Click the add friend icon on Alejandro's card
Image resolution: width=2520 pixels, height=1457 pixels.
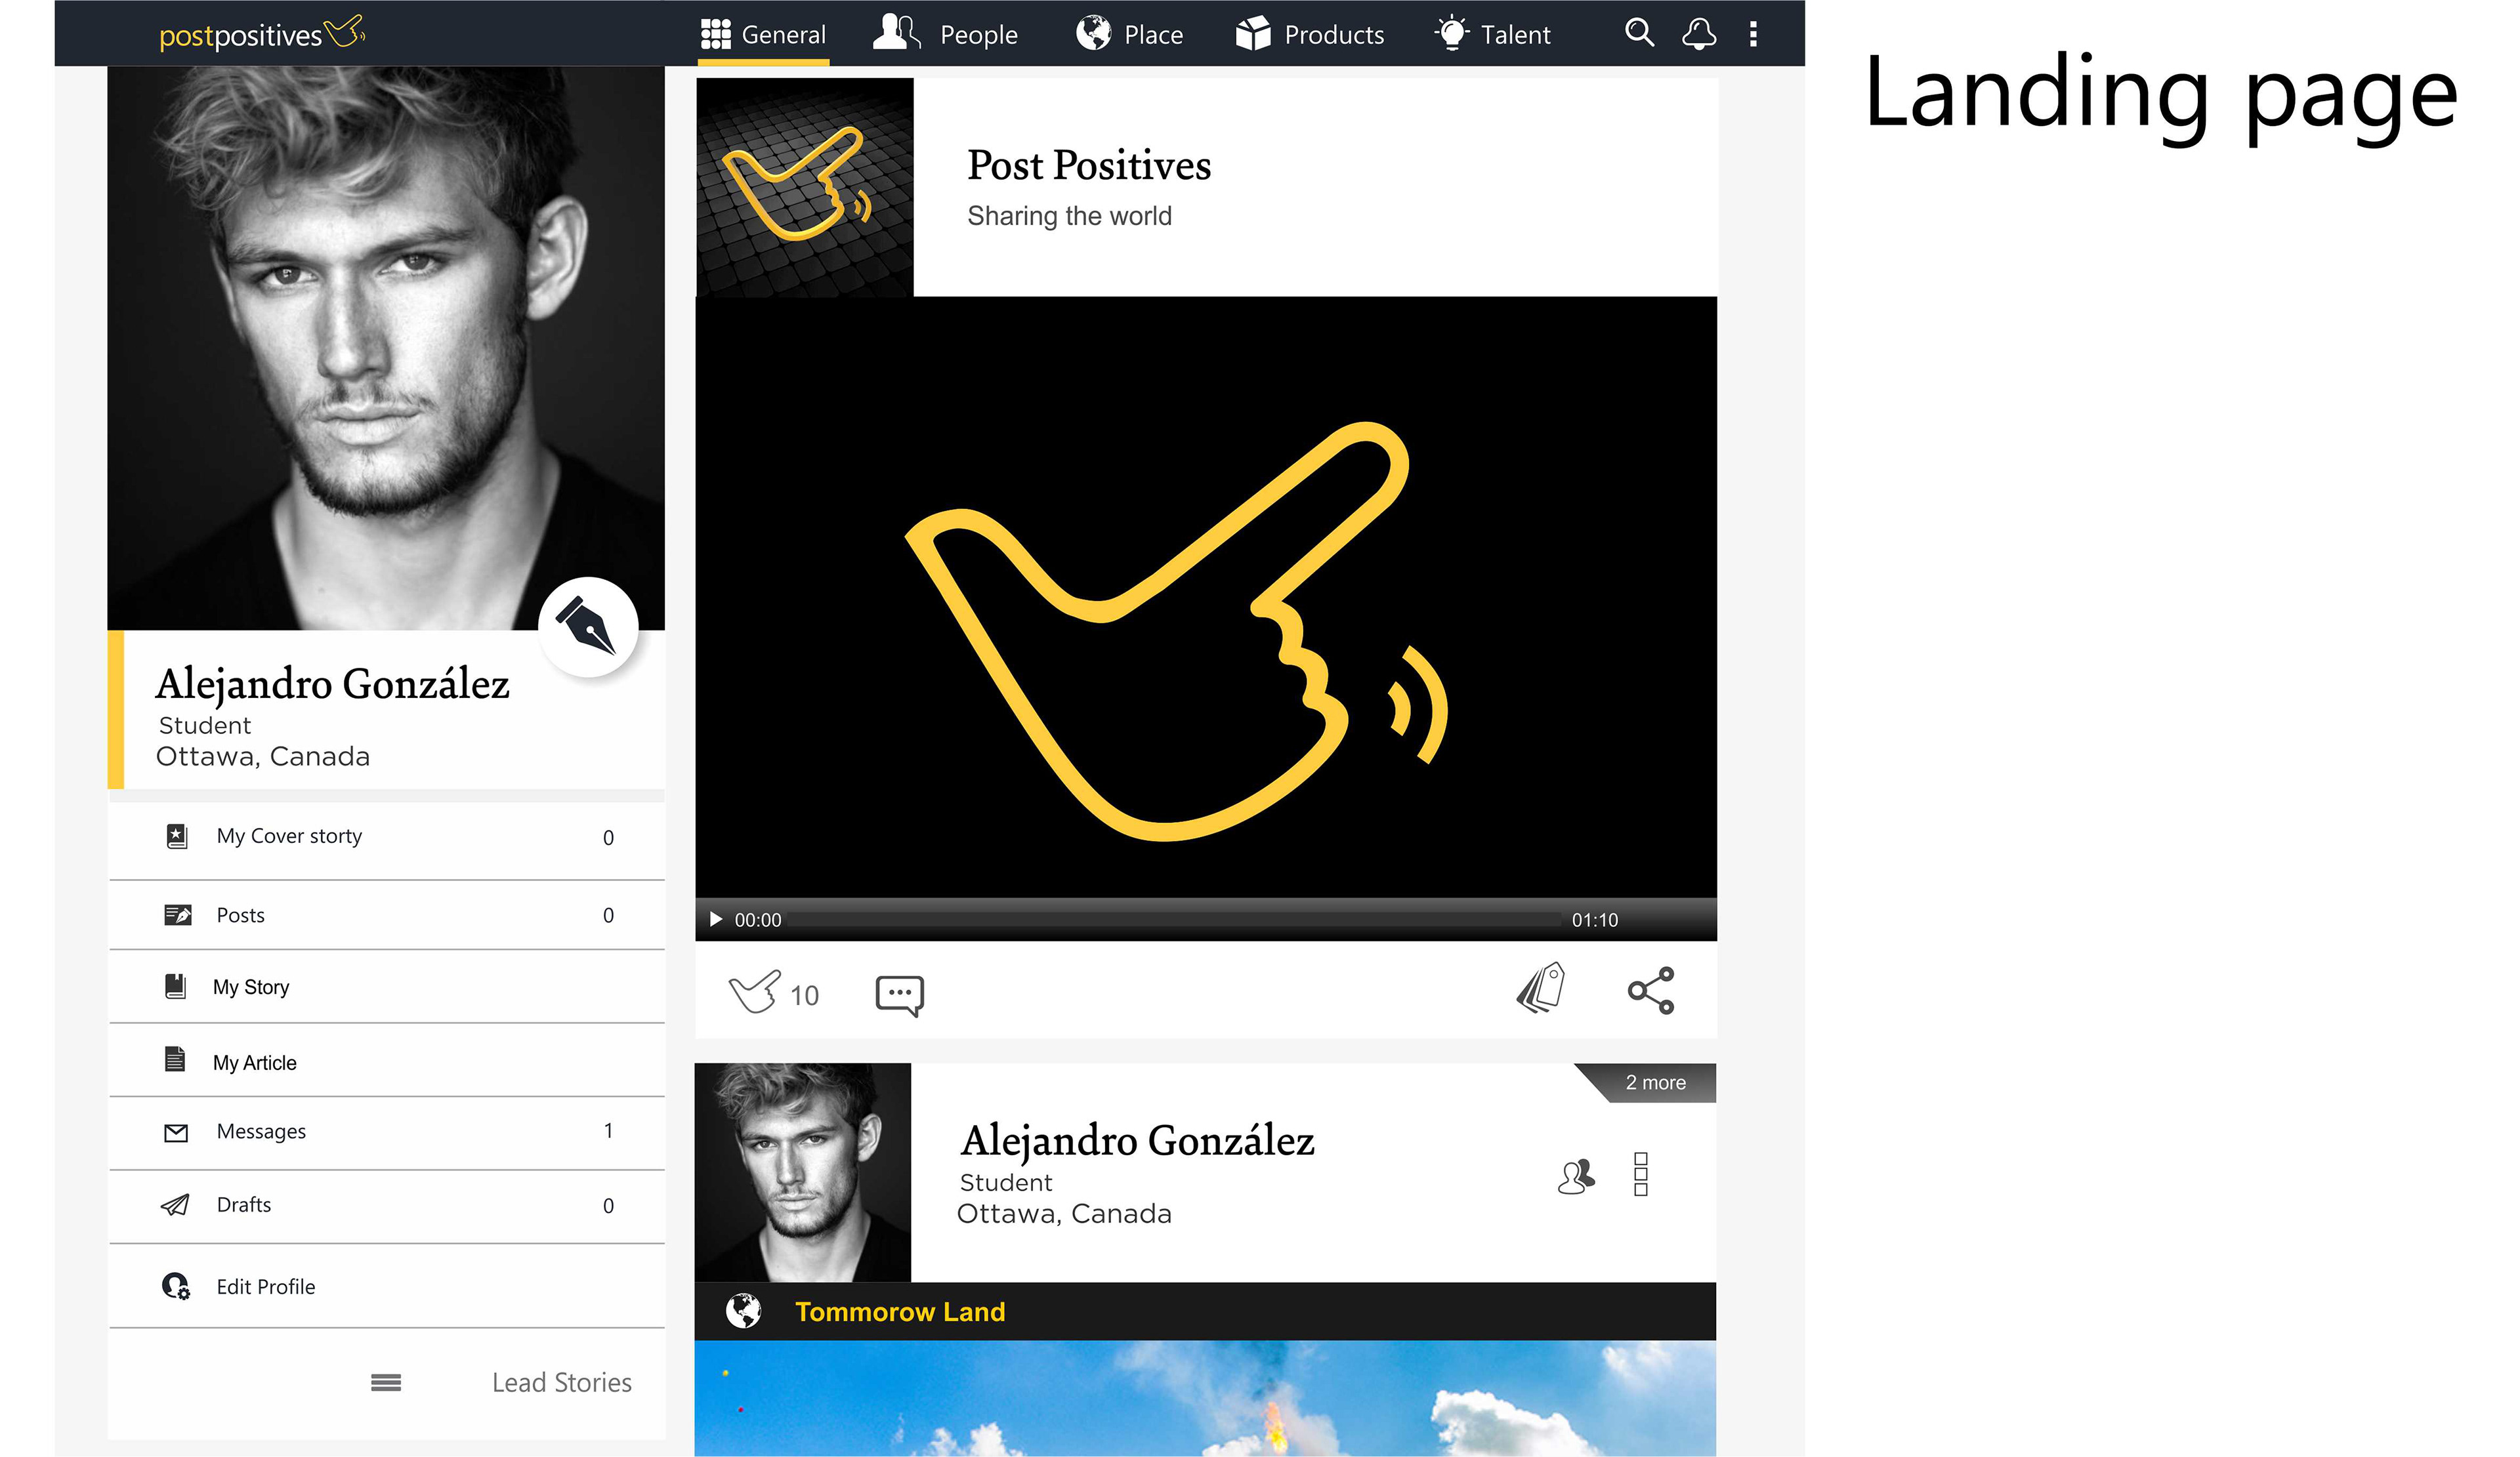point(1576,1176)
